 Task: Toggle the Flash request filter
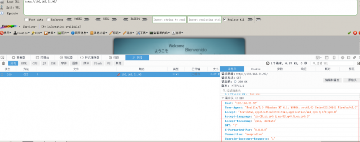point(98,63)
